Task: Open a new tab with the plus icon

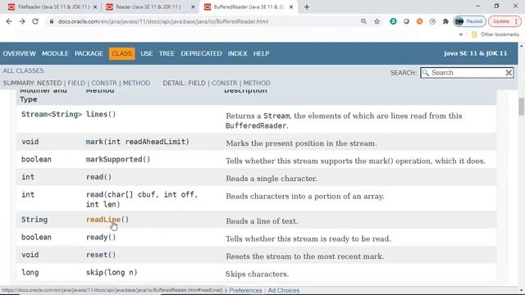Action: [306, 7]
